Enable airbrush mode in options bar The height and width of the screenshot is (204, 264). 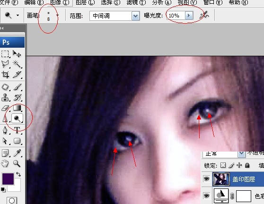(x=204, y=15)
